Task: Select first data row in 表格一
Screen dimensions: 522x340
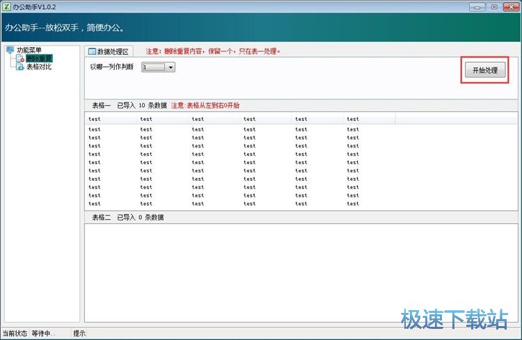Action: coord(95,129)
